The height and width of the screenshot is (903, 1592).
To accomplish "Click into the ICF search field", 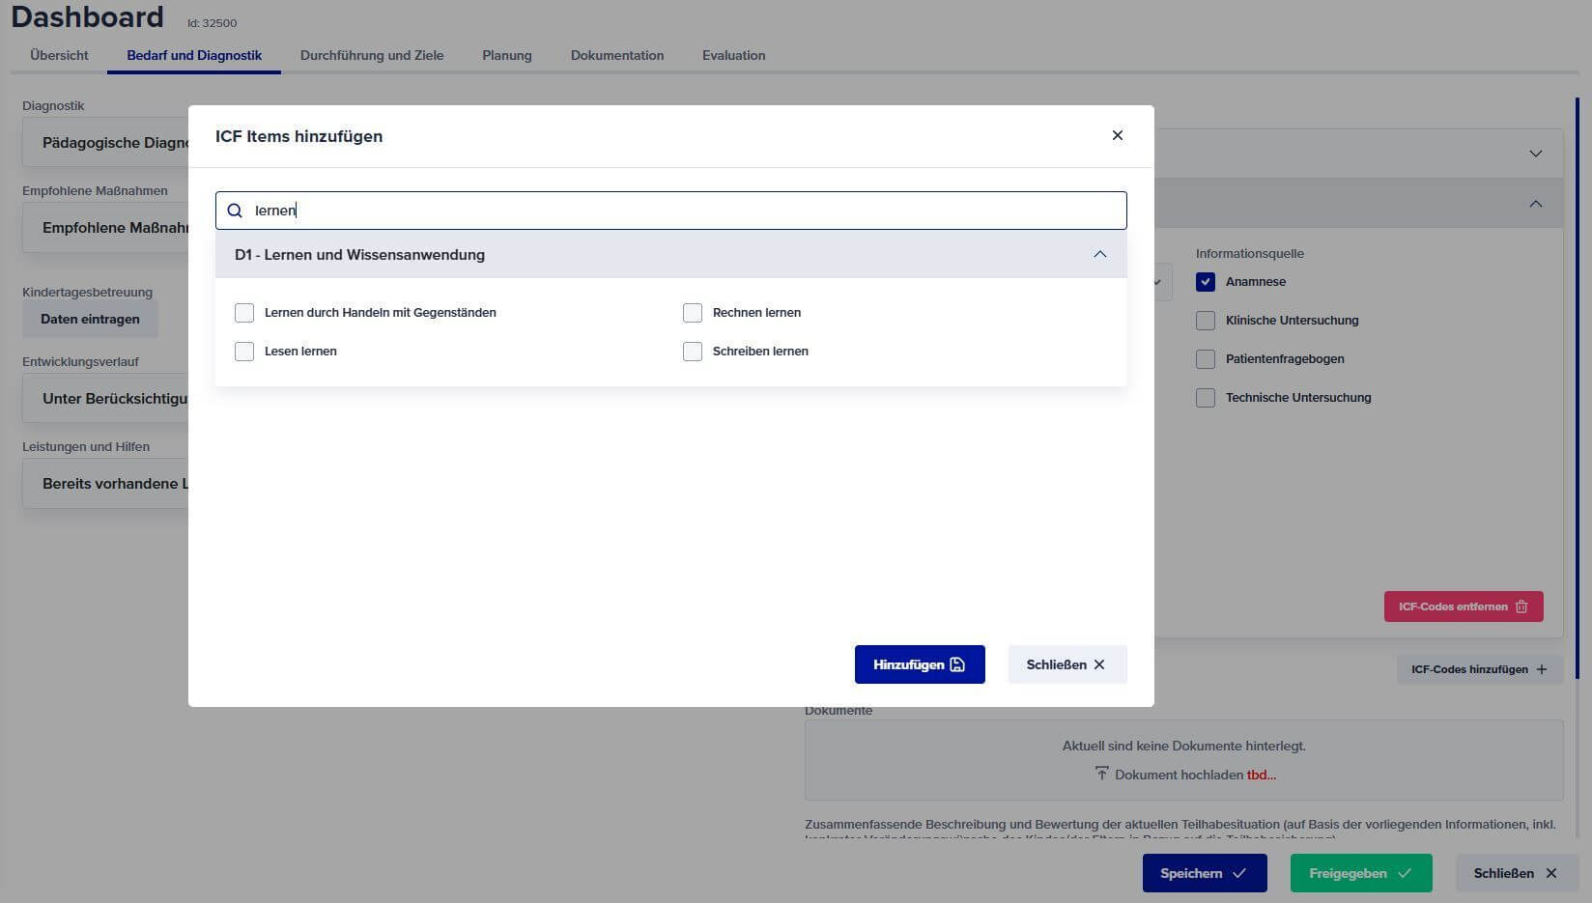I will 676,211.
